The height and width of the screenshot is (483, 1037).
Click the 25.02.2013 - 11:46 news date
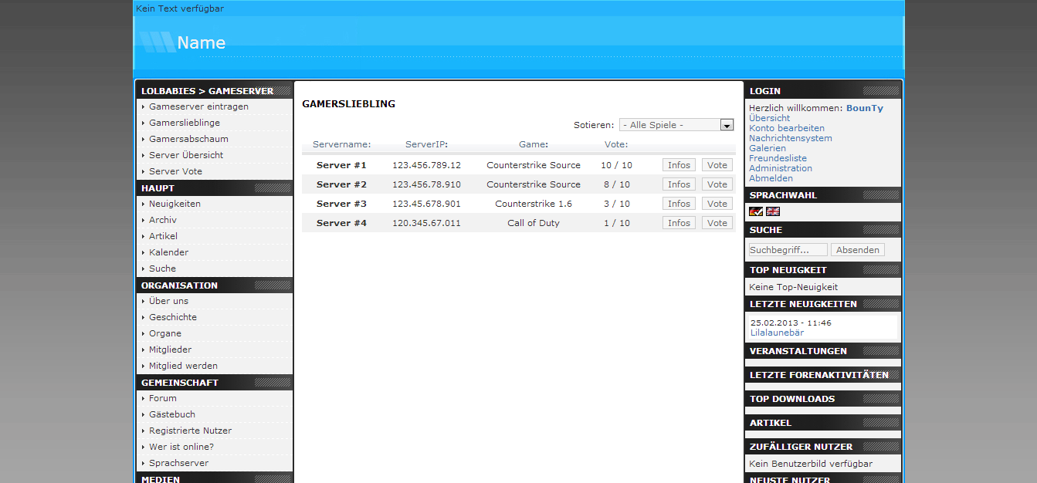click(791, 323)
